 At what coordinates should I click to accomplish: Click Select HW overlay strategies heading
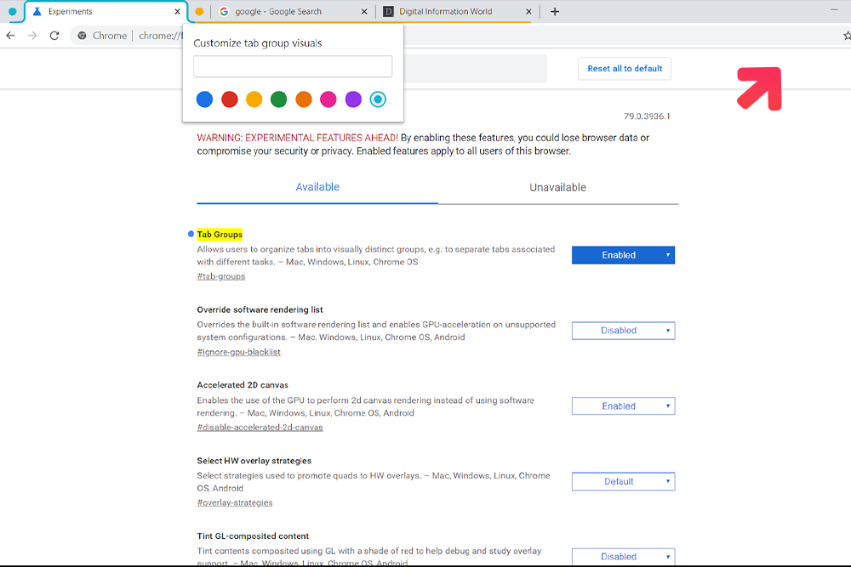254,461
